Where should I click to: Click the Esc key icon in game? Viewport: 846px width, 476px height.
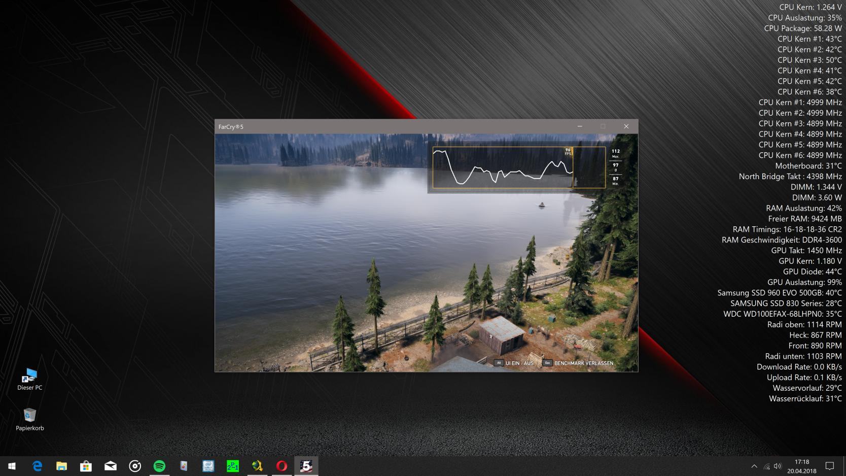(x=547, y=363)
